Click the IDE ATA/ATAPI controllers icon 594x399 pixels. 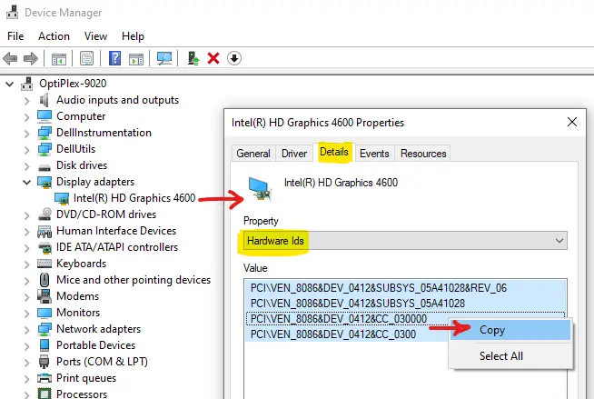[x=45, y=248]
